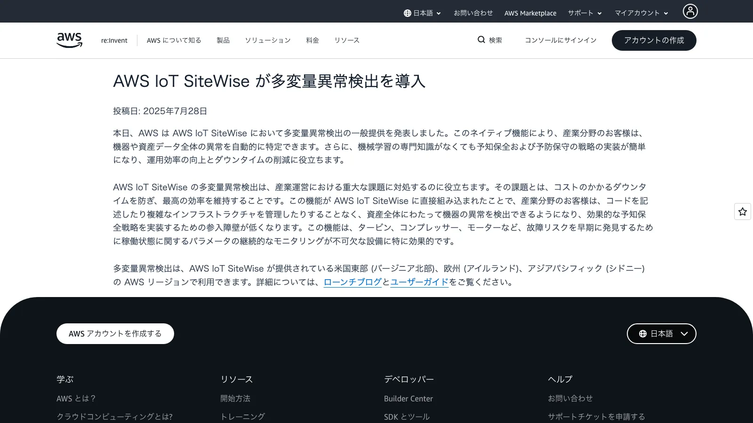Image resolution: width=753 pixels, height=423 pixels.
Task: Click globe icon in top bar language selector
Action: (408, 13)
